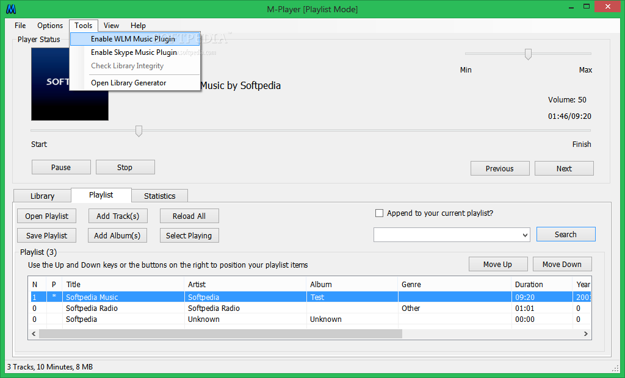The height and width of the screenshot is (378, 625).
Task: Click the Search button
Action: (x=566, y=234)
